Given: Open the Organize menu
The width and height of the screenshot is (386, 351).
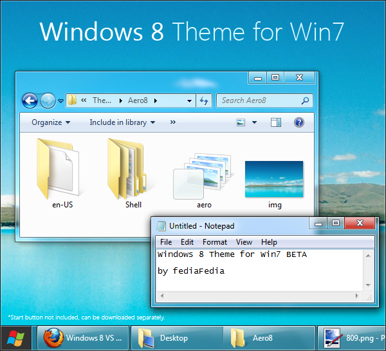Looking at the screenshot, I should coord(51,122).
